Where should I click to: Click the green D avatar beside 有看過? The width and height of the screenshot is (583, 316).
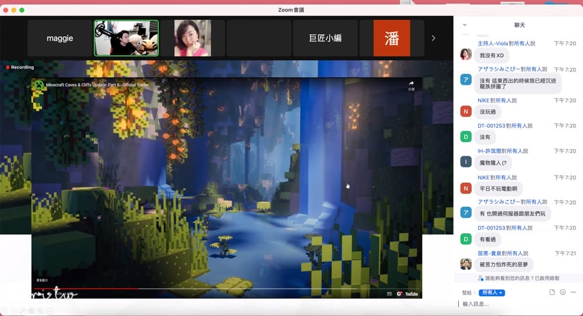tap(466, 238)
